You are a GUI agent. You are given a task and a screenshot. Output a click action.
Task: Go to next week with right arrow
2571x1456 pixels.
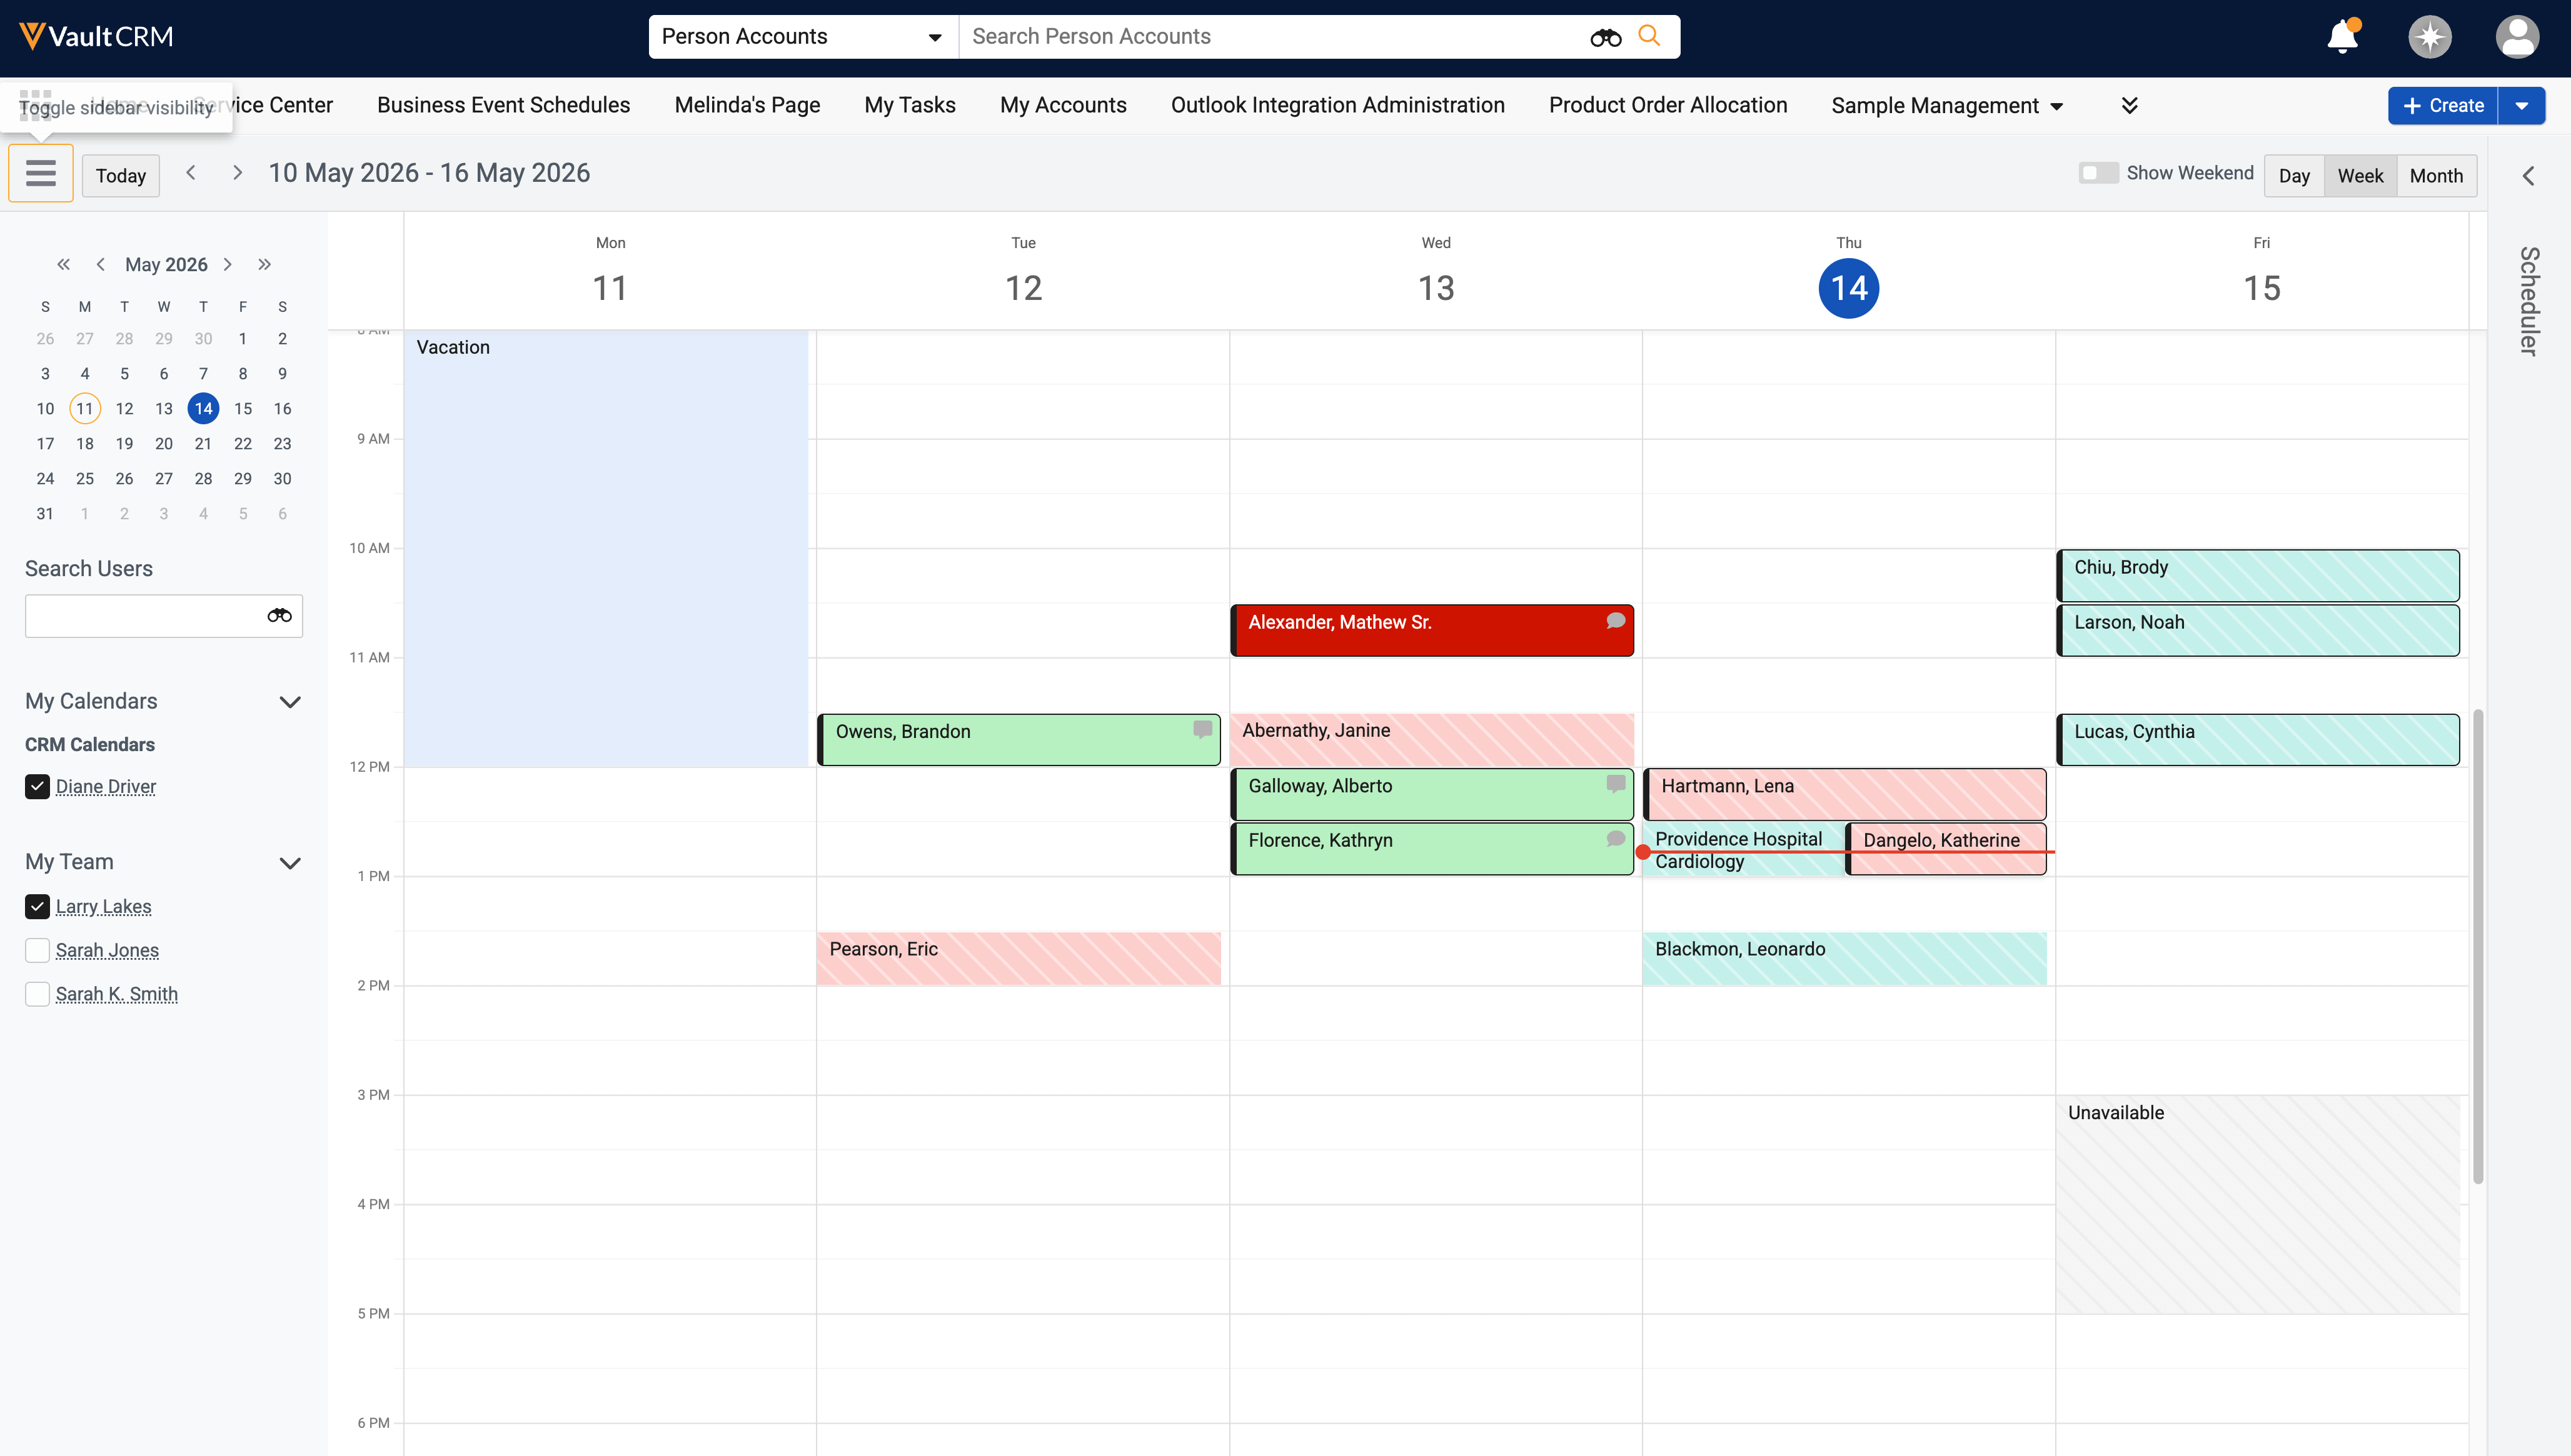pos(237,173)
